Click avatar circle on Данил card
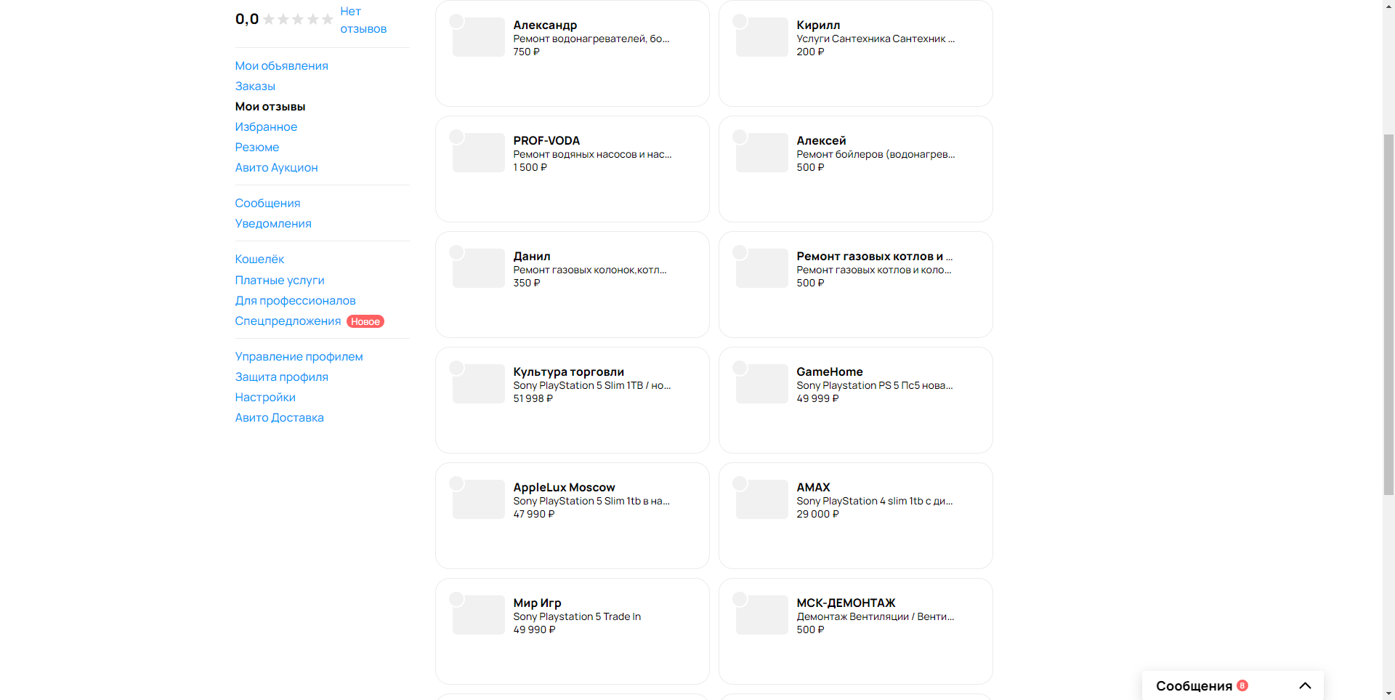Image resolution: width=1395 pixels, height=700 pixels. [x=456, y=252]
